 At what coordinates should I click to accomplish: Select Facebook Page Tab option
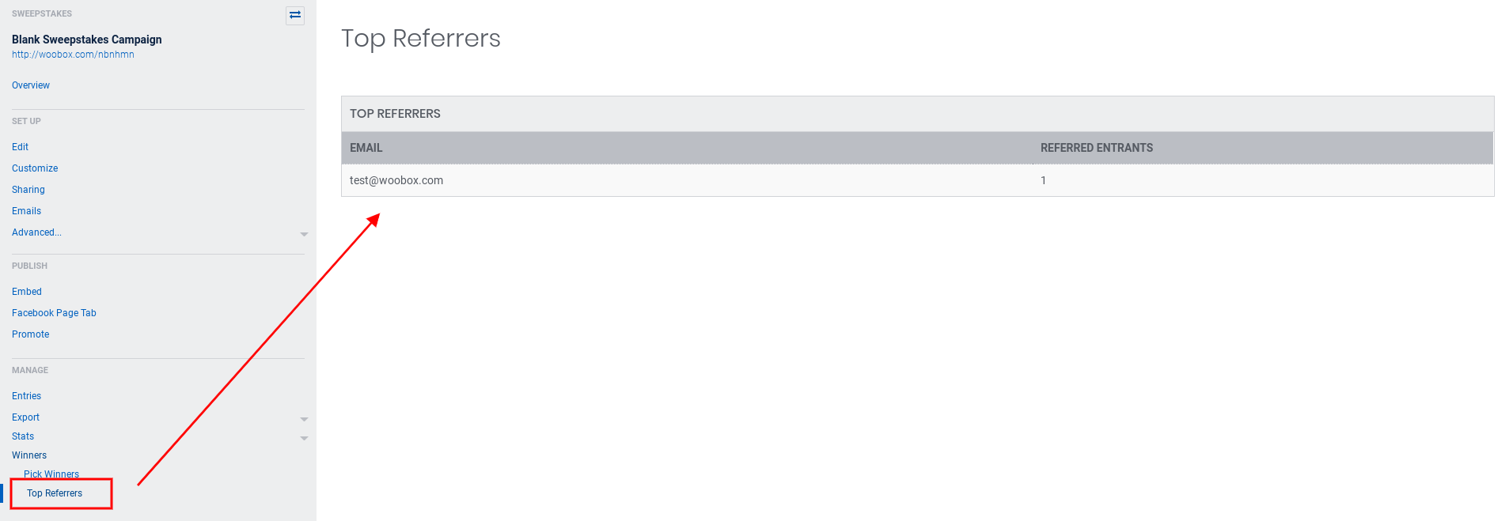(54, 313)
